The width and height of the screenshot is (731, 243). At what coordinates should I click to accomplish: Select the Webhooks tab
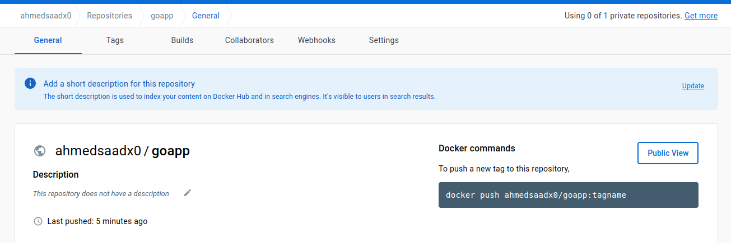[316, 40]
